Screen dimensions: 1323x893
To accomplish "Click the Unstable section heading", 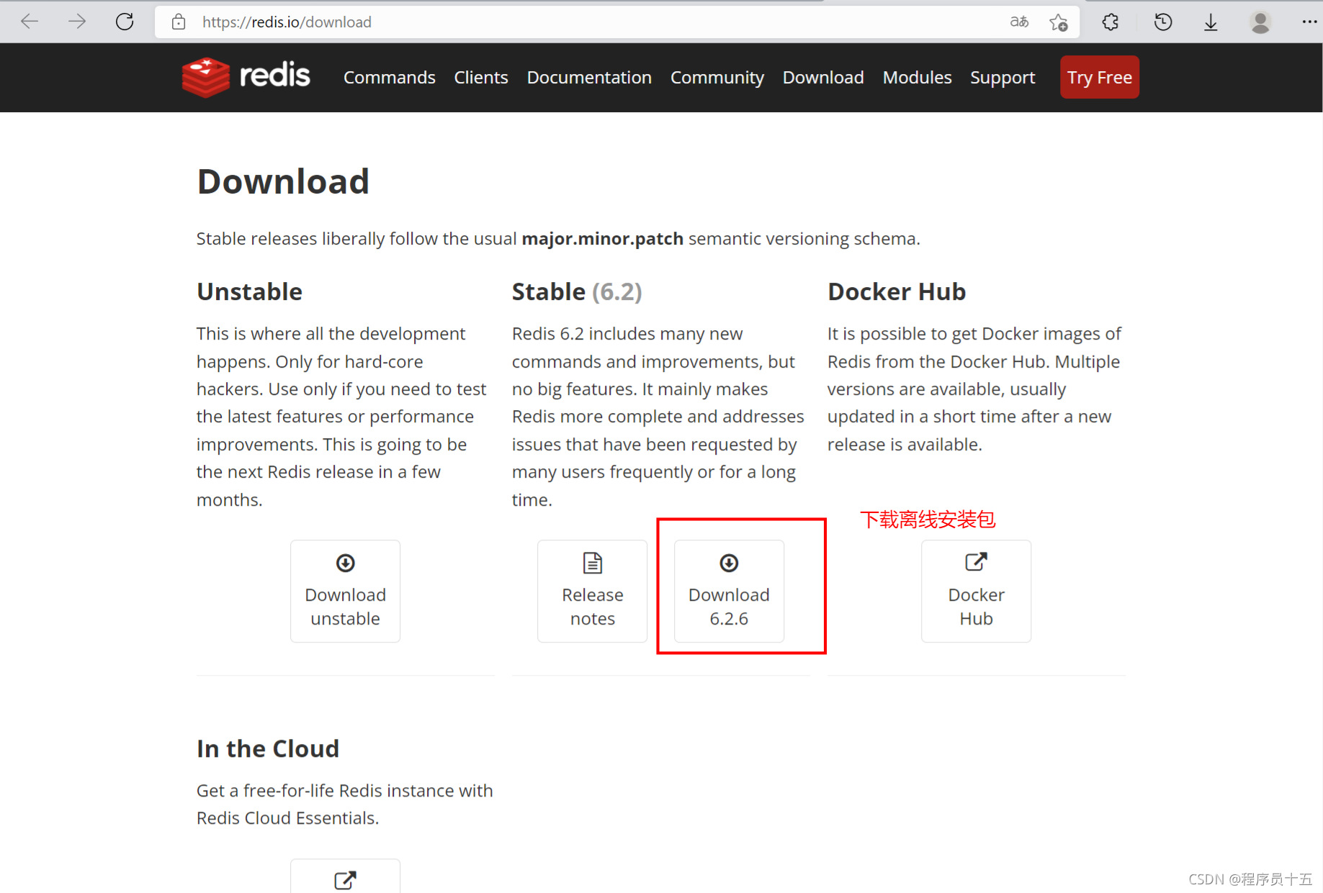I will pyautogui.click(x=249, y=291).
